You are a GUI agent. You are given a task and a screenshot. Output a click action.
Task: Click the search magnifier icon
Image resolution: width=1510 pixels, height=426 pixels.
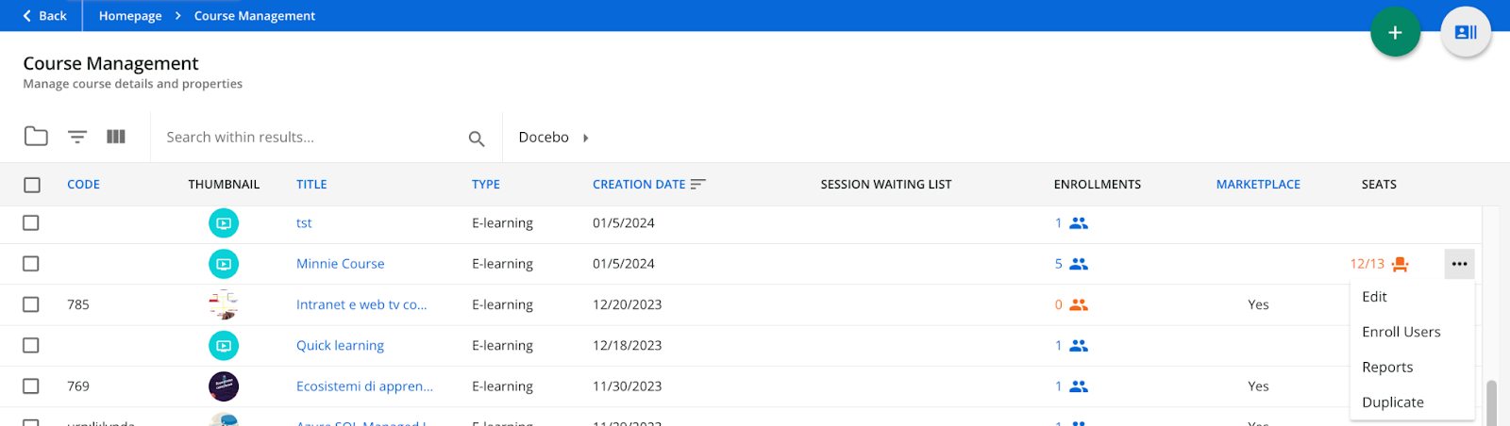[x=477, y=139]
